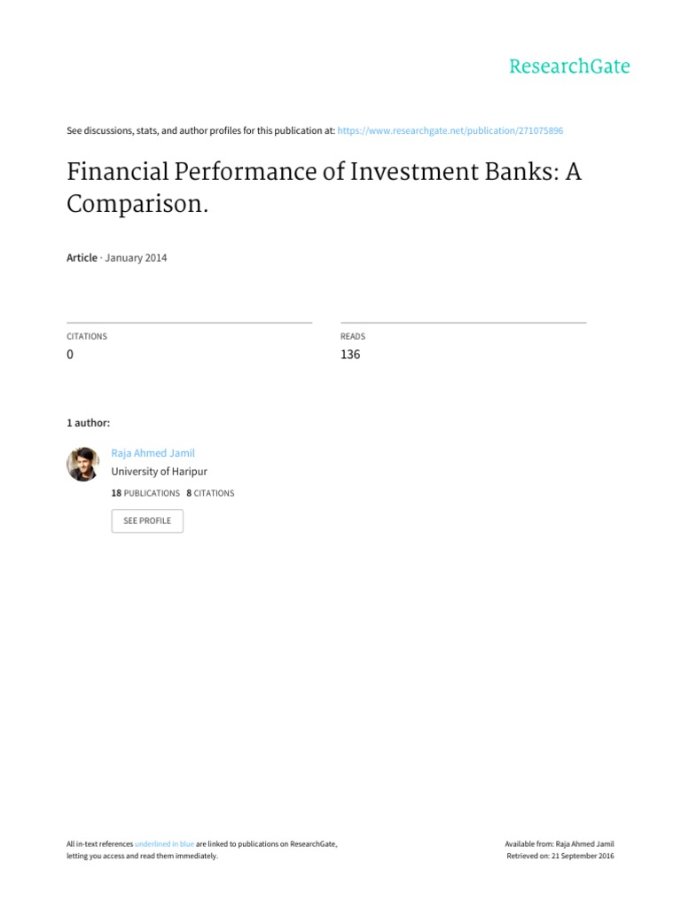The height and width of the screenshot is (908, 681).
Task: Click the author's 8 CITATIONS count
Action: point(210,493)
